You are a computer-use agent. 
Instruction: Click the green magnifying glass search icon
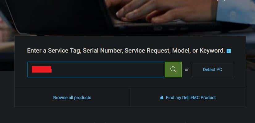[x=173, y=69]
